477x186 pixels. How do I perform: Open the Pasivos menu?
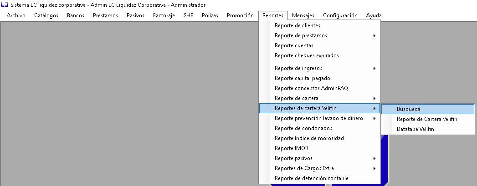135,15
